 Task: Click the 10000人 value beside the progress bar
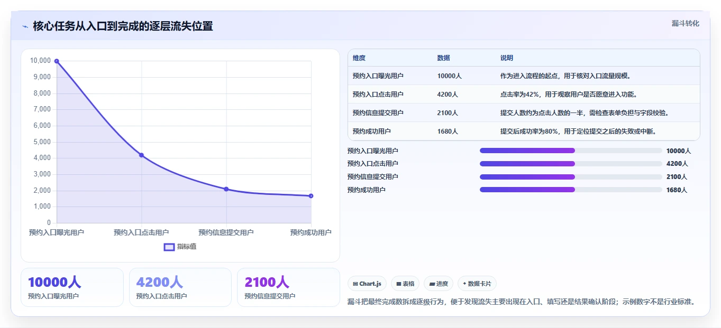click(x=679, y=151)
